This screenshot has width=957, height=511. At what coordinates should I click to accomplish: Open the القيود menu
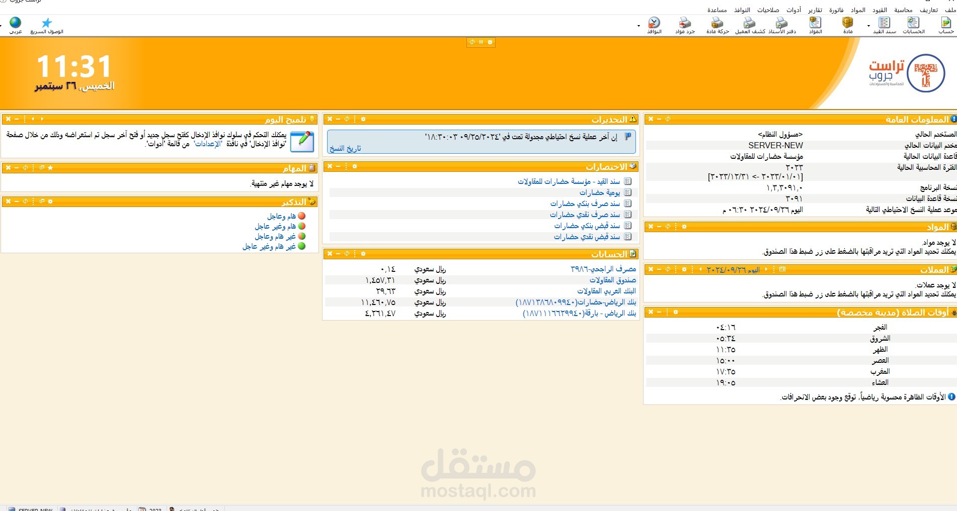[880, 10]
